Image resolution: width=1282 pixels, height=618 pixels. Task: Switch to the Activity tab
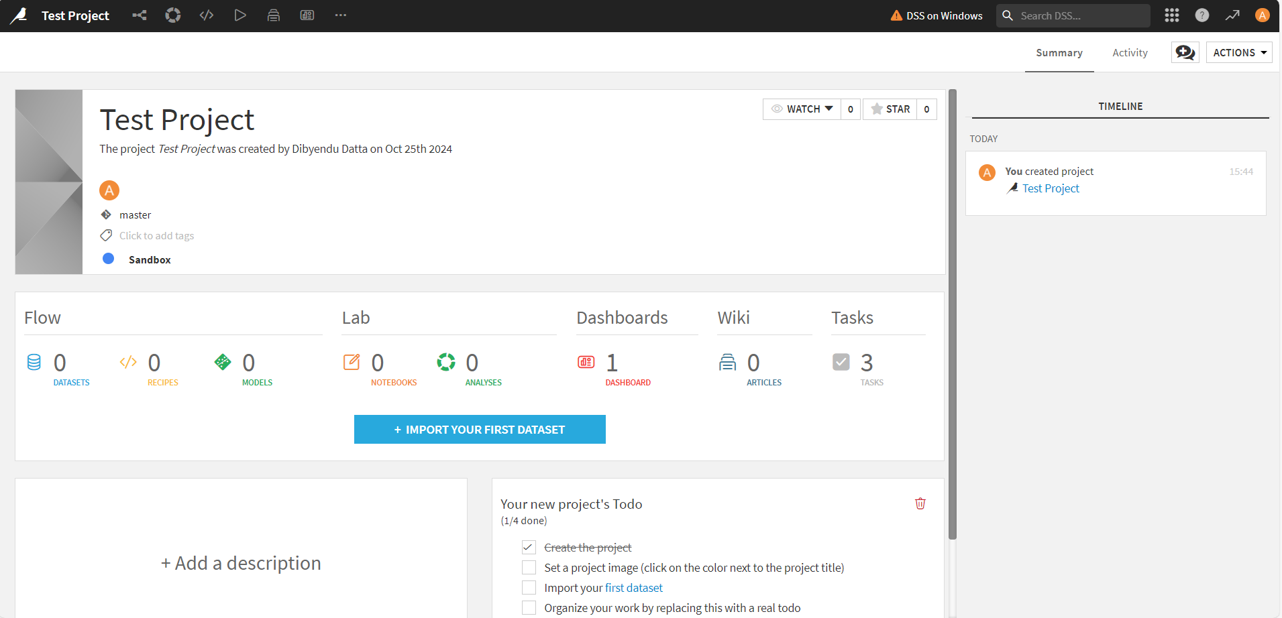[x=1130, y=53]
